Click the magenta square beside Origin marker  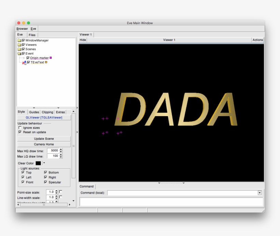tap(51, 58)
